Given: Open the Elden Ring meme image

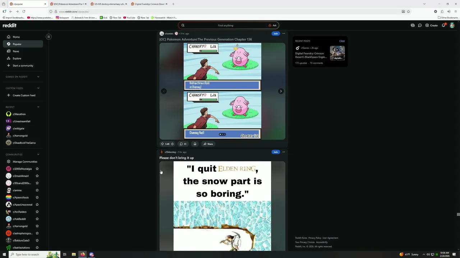Looking at the screenshot, I should (x=222, y=206).
